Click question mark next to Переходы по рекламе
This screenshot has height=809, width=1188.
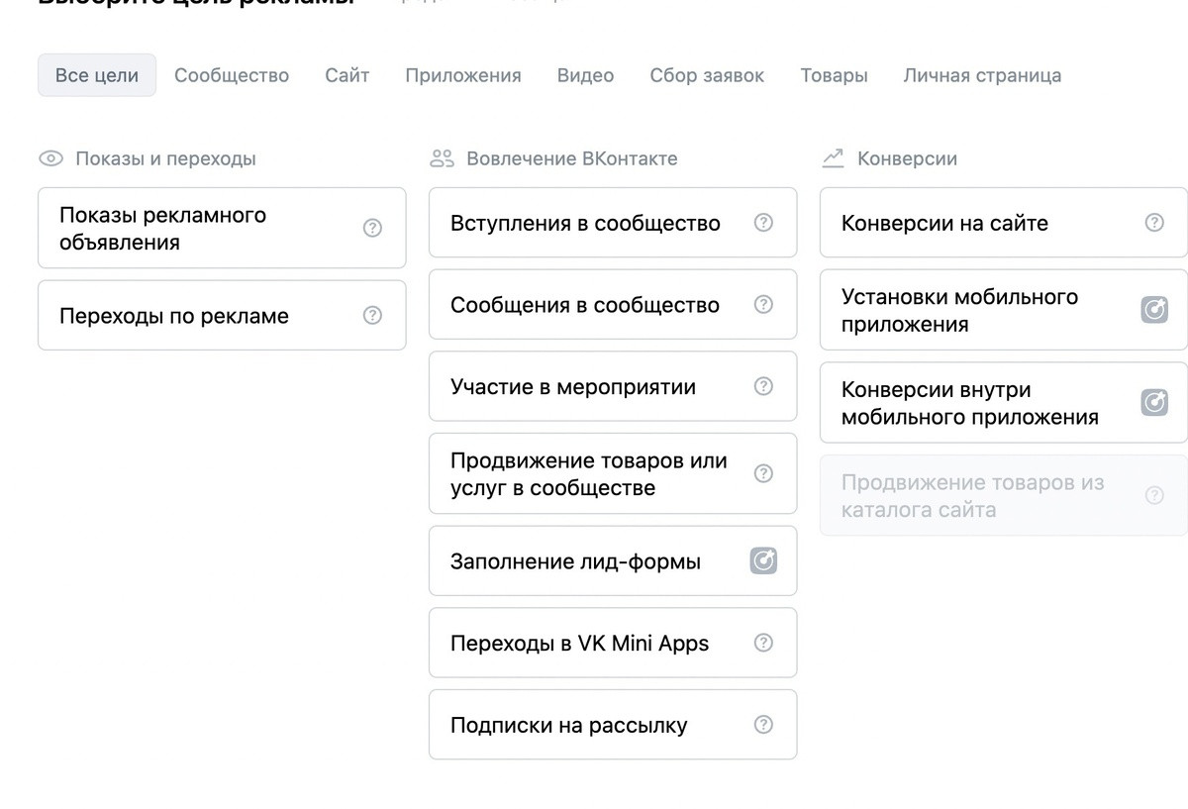[372, 315]
